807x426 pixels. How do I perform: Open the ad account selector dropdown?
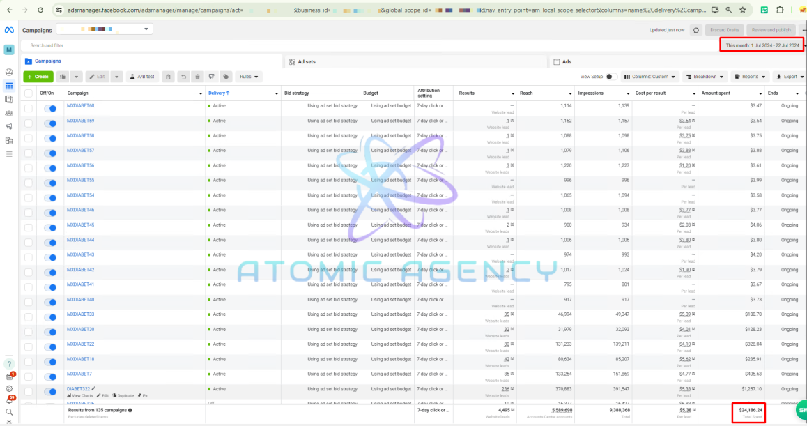(104, 29)
